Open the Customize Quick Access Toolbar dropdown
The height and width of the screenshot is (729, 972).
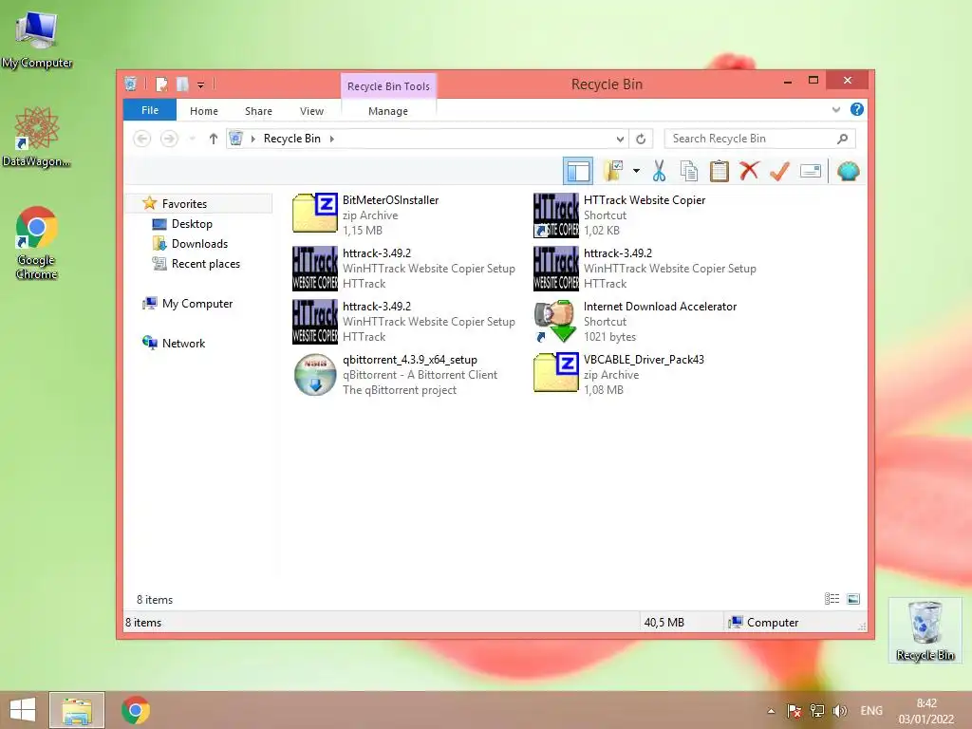point(201,84)
